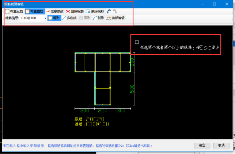Open 端部编辑 end editing tool

pyautogui.click(x=115, y=18)
